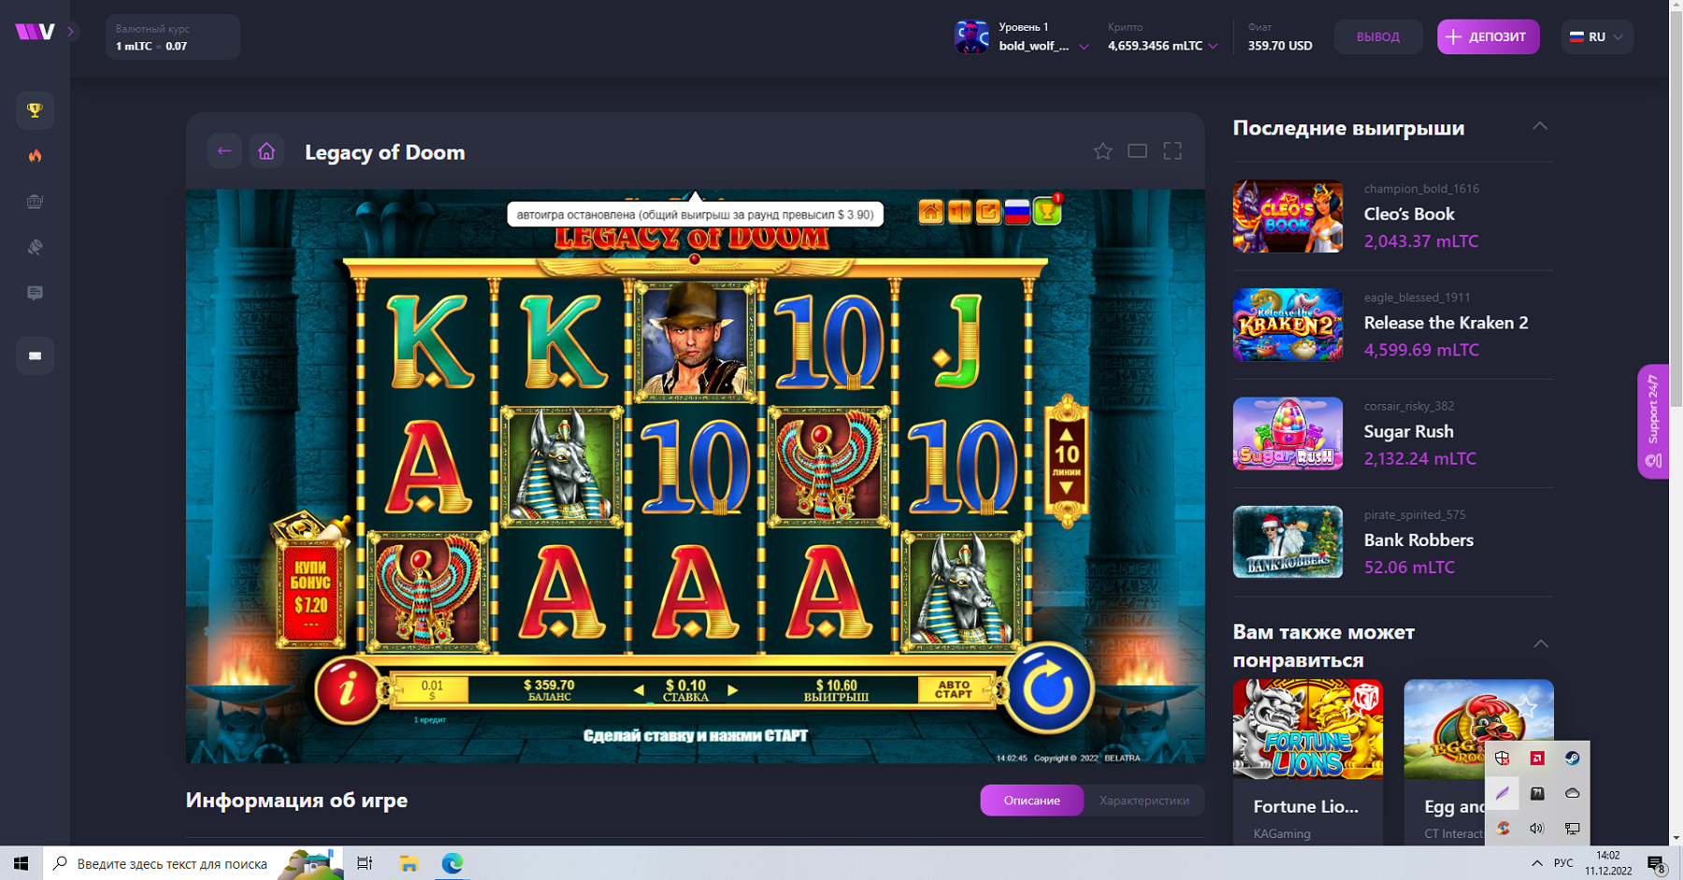Open the Fortune Lions game card
The width and height of the screenshot is (1683, 880).
[1307, 761]
